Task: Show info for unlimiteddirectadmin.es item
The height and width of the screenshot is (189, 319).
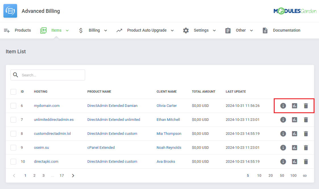Action: click(x=283, y=120)
